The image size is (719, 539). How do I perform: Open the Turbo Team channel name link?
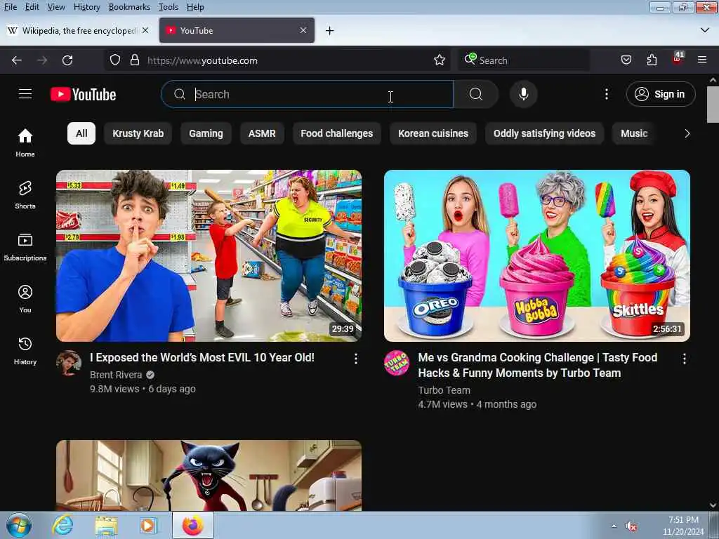click(x=444, y=390)
